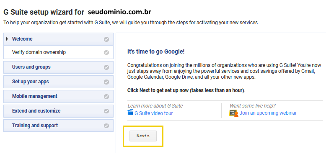This screenshot has height=154, width=326.
Task: Expand the Set up your apps section
Action: coord(58,82)
